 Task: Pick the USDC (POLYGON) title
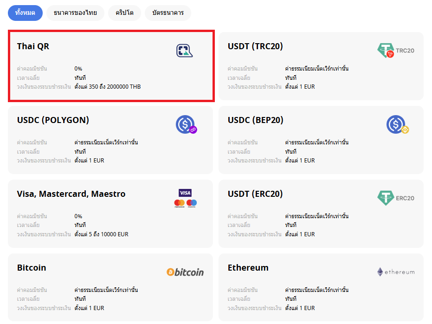pos(53,120)
